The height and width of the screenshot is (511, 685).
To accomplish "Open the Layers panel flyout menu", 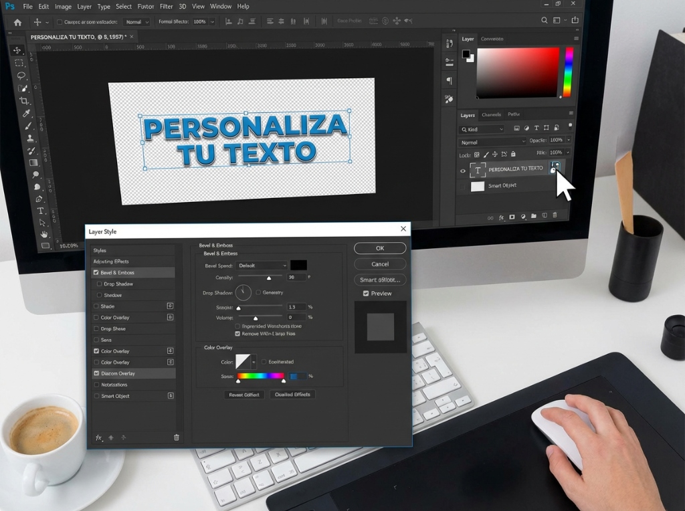I will point(571,113).
